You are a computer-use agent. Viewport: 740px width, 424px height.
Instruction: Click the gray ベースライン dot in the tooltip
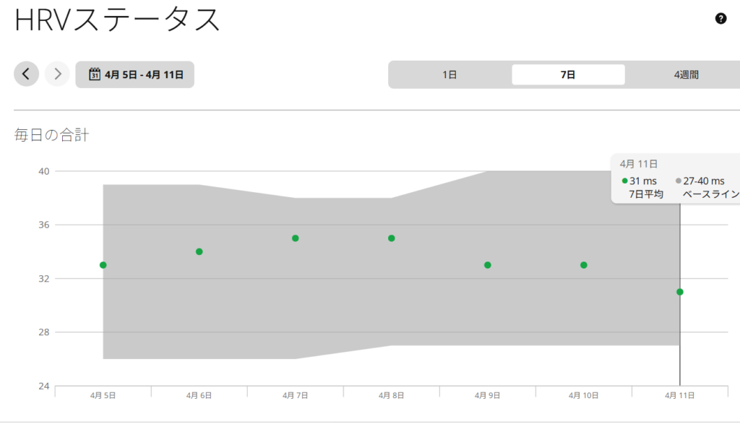coord(678,181)
